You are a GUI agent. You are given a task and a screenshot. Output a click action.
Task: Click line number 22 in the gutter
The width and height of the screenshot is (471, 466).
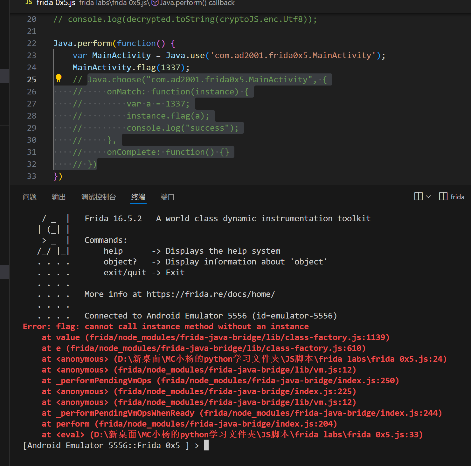[31, 44]
